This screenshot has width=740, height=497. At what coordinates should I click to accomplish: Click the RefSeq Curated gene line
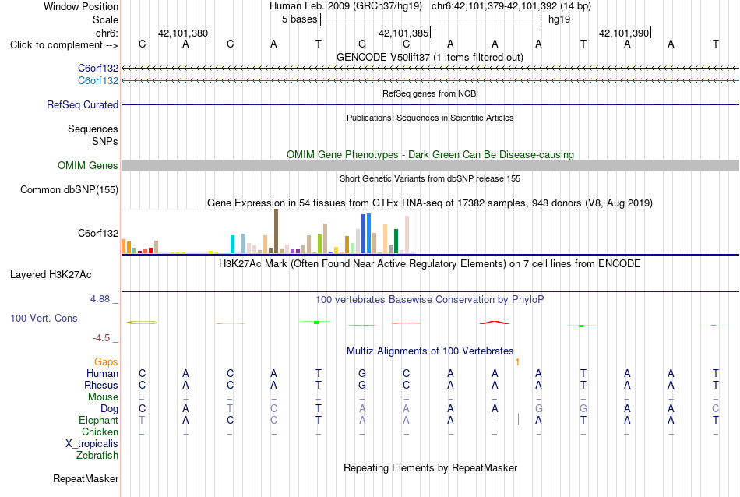[x=431, y=105]
